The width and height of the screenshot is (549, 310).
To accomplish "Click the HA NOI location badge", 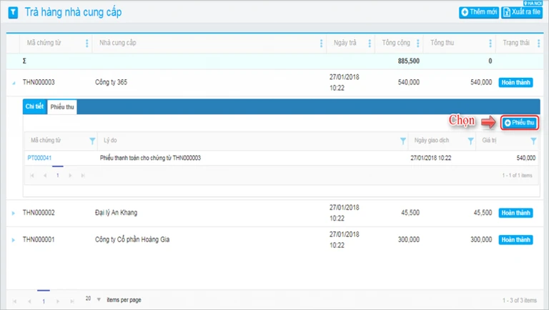I will pyautogui.click(x=533, y=3).
